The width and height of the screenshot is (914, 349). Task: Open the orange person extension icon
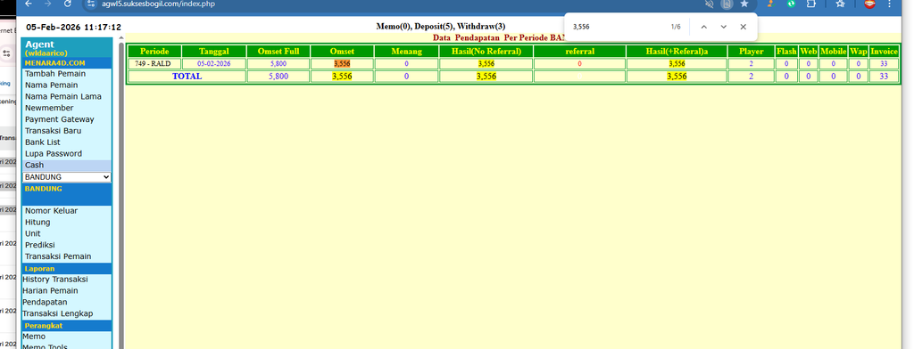coord(770,4)
